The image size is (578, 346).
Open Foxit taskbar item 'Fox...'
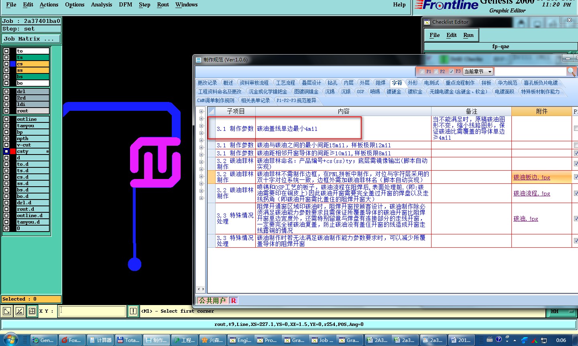click(71, 340)
